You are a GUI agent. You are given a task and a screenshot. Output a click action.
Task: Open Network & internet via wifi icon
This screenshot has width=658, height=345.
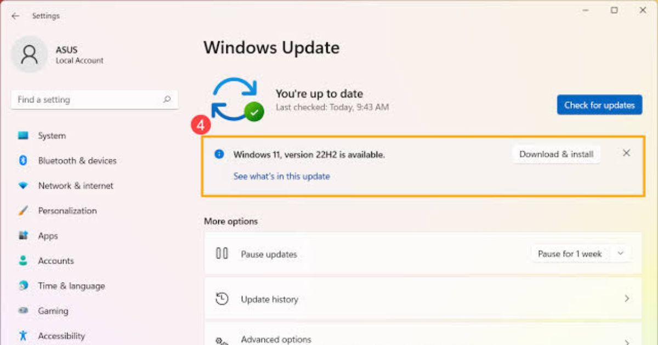[22, 186]
